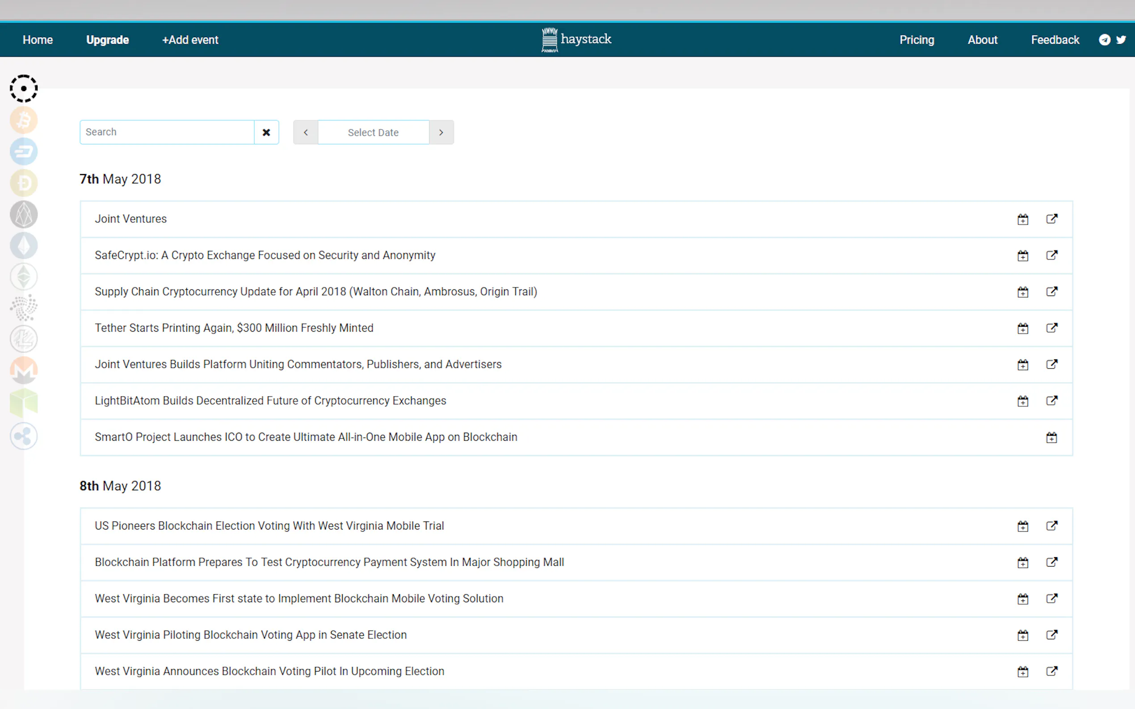The image size is (1135, 709).
Task: Open the West Virginia Piloting Blockchain Voting event
Action: [x=251, y=635]
